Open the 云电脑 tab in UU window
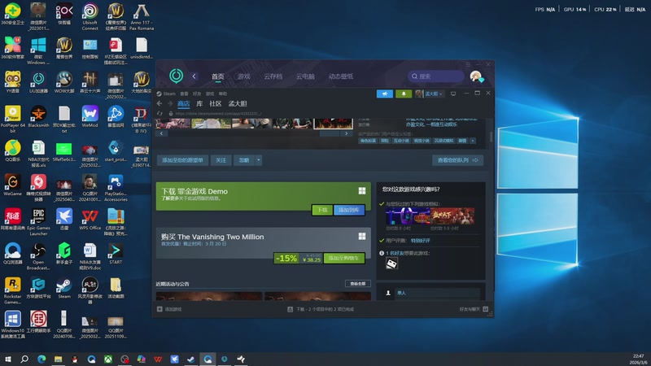651x366 pixels. pos(305,76)
